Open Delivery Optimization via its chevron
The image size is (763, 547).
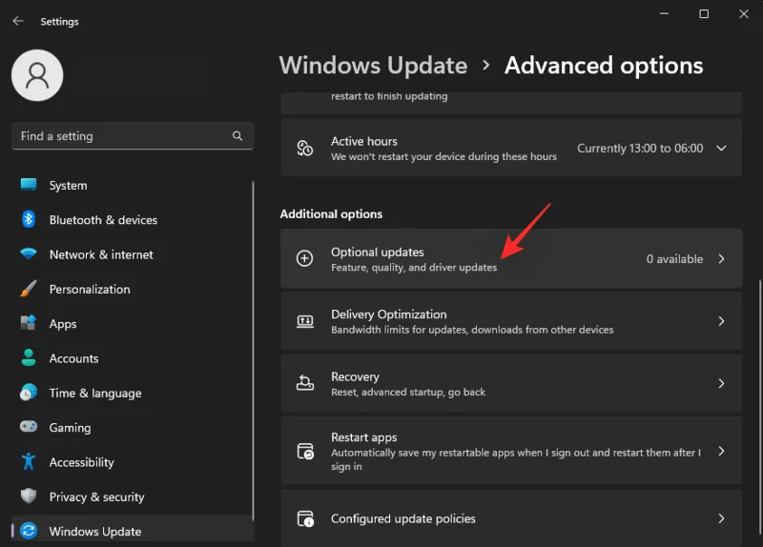click(x=721, y=321)
